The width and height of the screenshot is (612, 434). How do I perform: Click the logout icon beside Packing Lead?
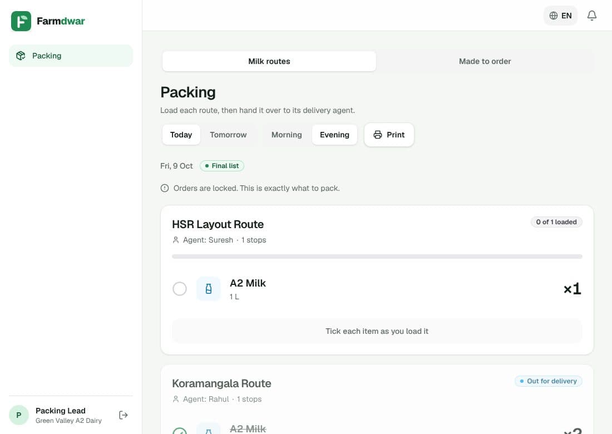124,415
